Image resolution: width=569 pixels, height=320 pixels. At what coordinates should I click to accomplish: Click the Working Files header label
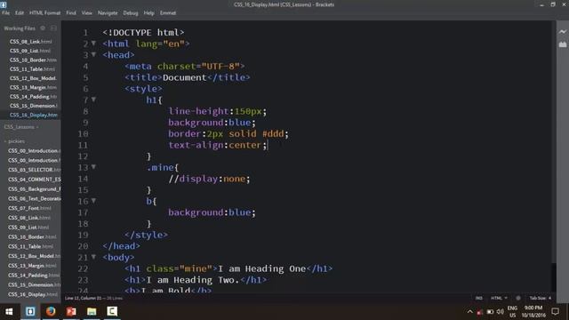20,28
